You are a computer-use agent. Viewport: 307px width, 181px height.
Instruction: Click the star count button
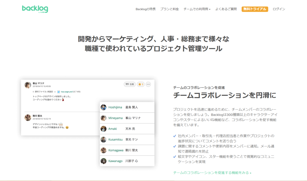[141, 84]
